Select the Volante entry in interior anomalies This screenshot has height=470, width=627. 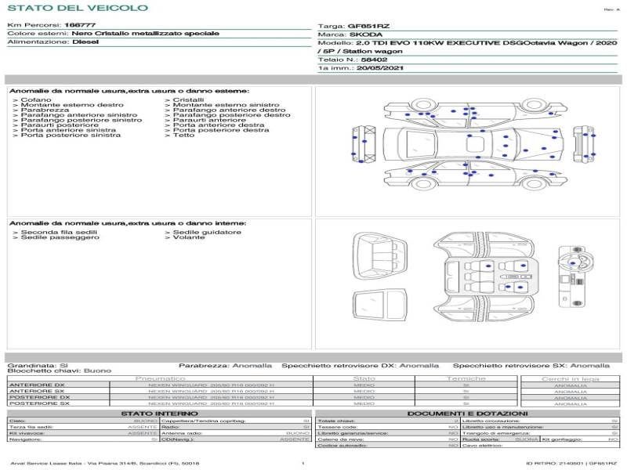click(x=187, y=237)
